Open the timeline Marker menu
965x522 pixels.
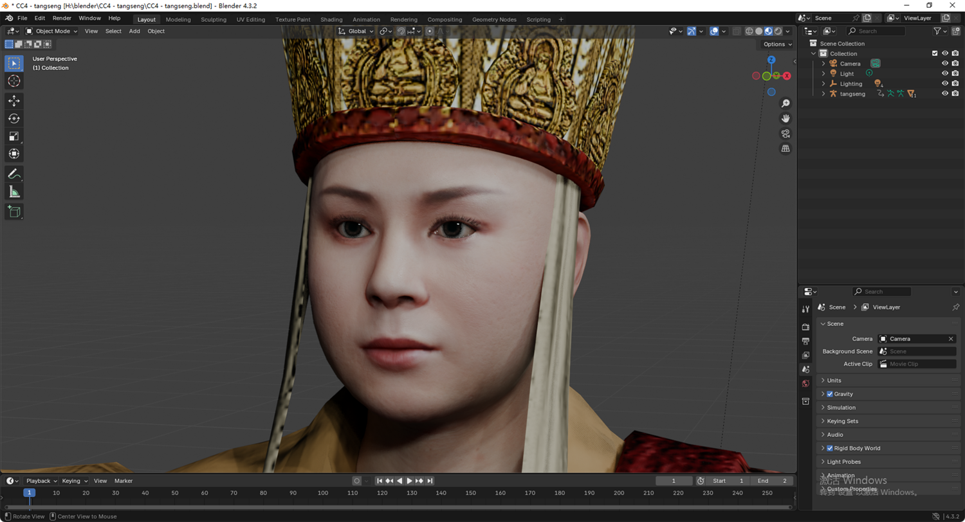tap(124, 481)
